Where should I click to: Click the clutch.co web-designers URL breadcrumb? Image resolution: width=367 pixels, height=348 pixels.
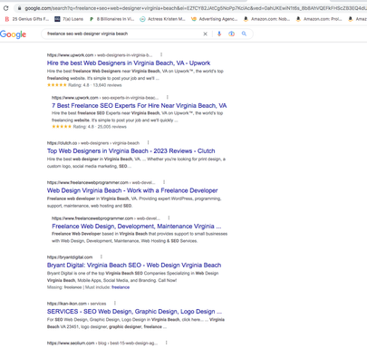point(93,143)
